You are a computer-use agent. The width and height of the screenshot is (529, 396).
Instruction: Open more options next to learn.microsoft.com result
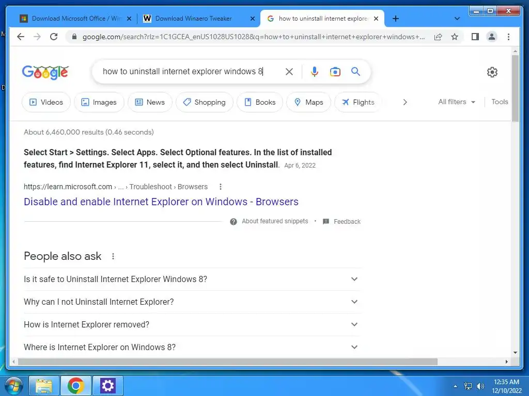point(220,187)
